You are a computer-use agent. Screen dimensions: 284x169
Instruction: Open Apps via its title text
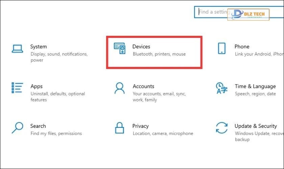click(x=37, y=86)
